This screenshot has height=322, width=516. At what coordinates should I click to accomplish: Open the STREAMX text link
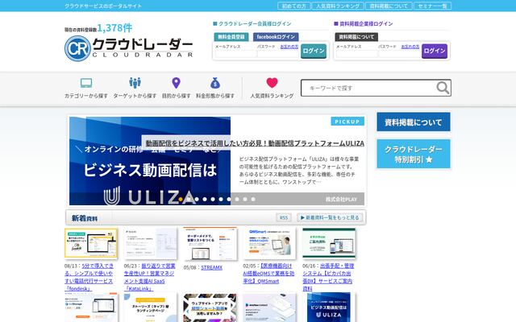211,268
